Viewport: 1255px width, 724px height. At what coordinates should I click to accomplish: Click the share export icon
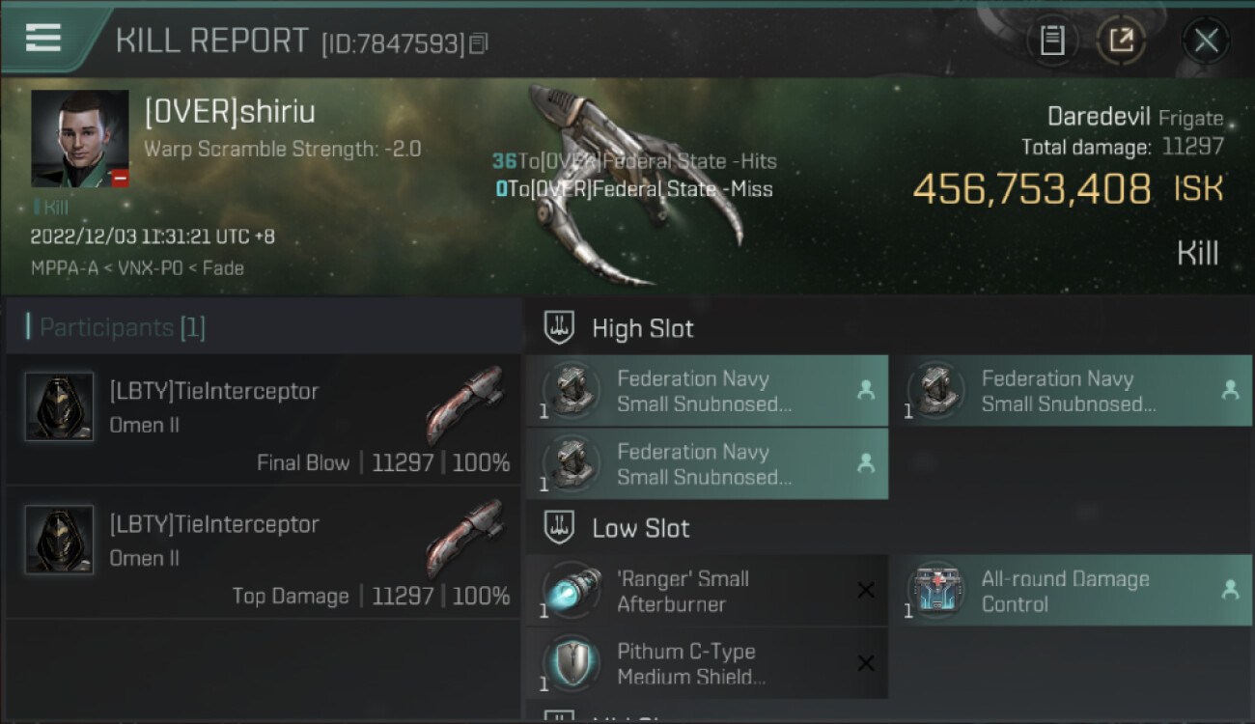coord(1121,41)
